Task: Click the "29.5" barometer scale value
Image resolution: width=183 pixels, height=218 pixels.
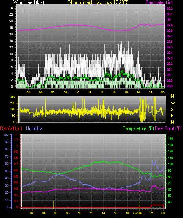Action: (170, 47)
